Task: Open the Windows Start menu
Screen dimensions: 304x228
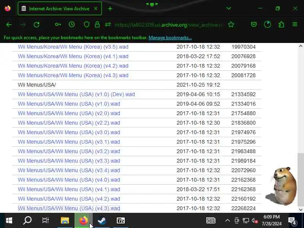Action: (x=9, y=220)
